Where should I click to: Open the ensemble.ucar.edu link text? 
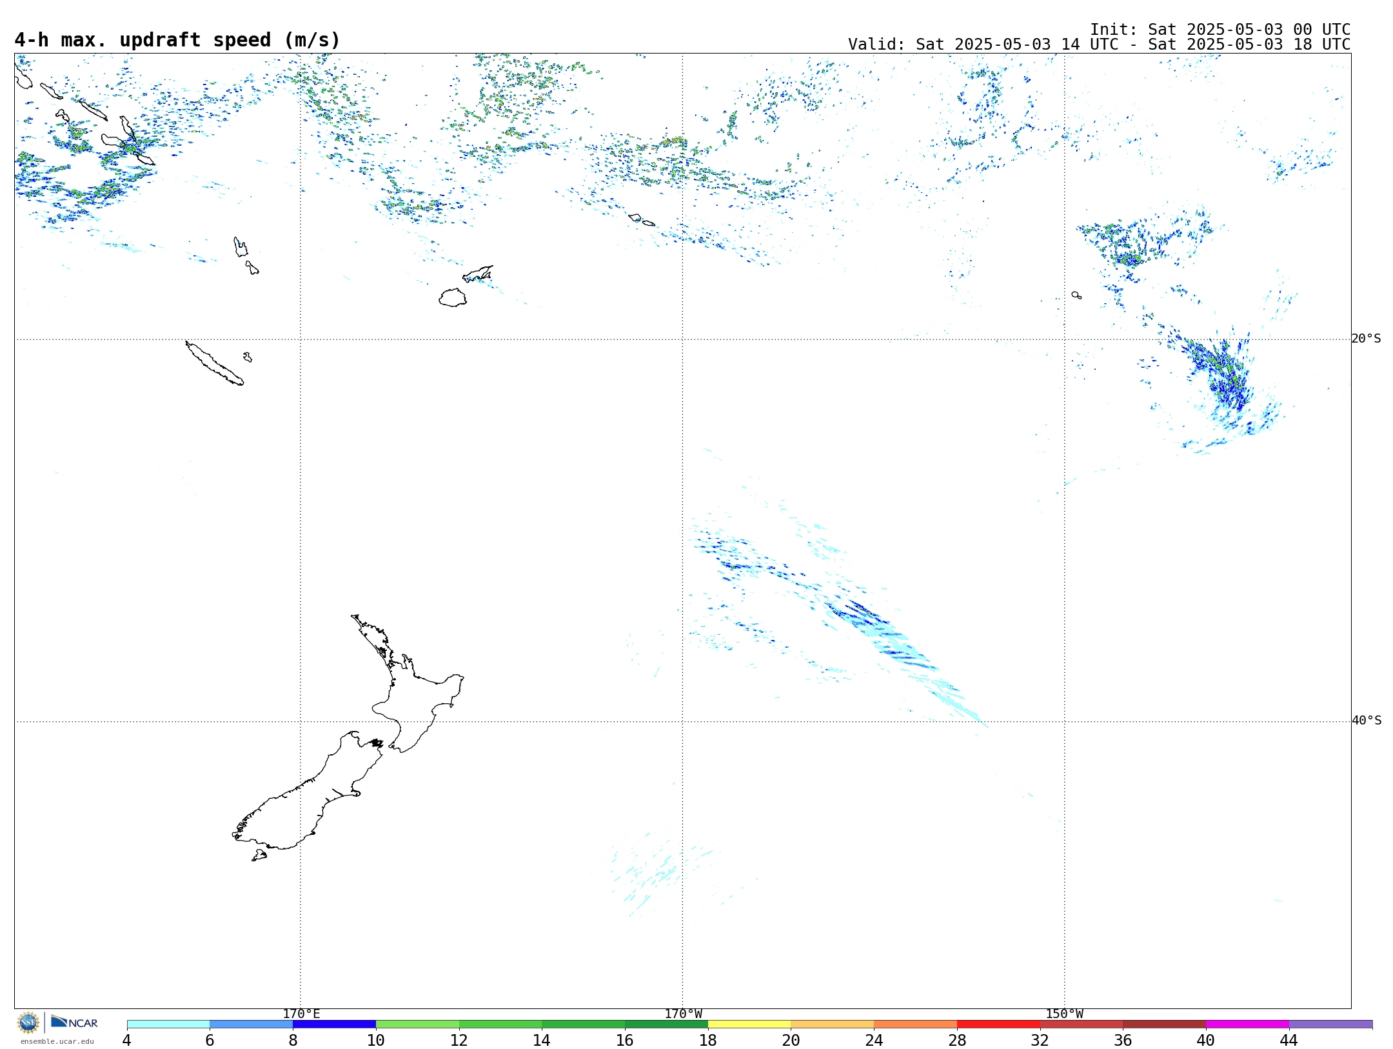point(57,1041)
